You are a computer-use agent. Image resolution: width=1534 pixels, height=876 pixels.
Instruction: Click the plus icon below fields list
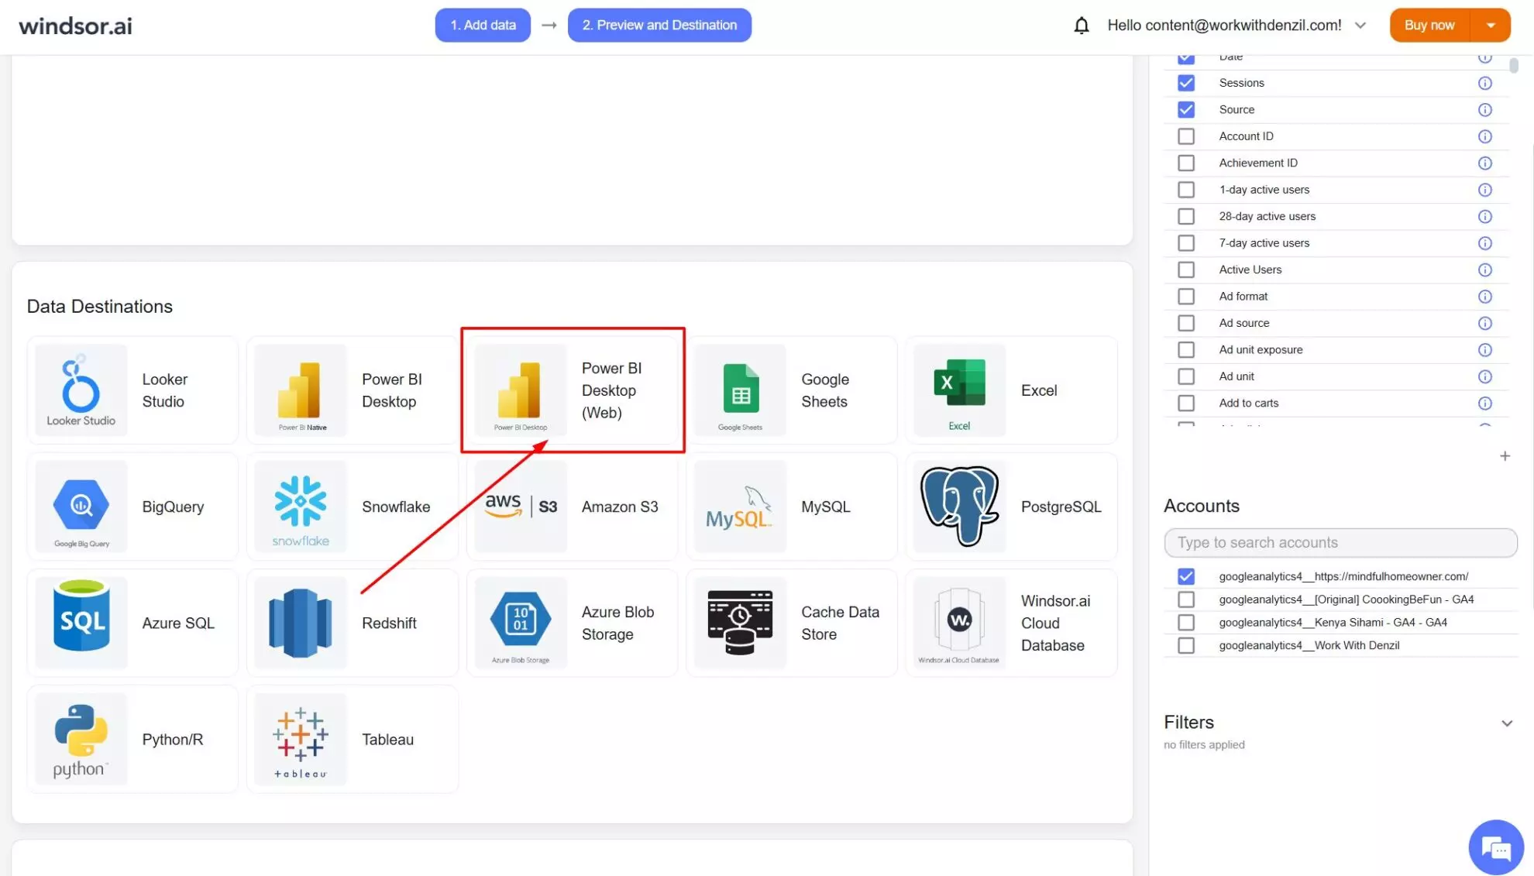(1505, 456)
